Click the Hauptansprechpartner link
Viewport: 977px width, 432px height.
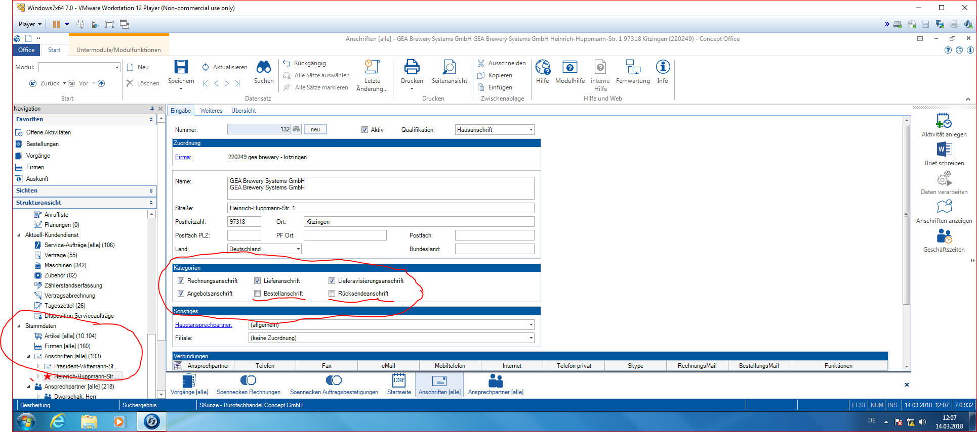pyautogui.click(x=203, y=325)
